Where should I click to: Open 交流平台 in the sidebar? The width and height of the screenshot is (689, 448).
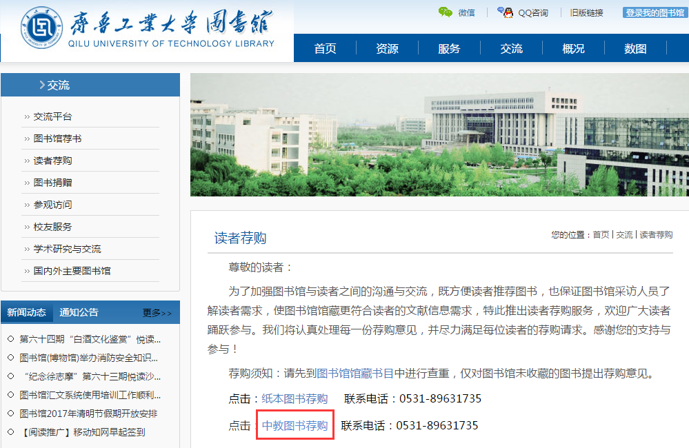[52, 116]
